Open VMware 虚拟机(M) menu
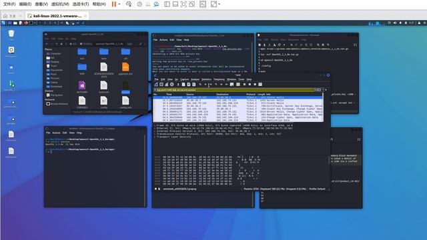This screenshot has width=427, height=240. [60, 4]
